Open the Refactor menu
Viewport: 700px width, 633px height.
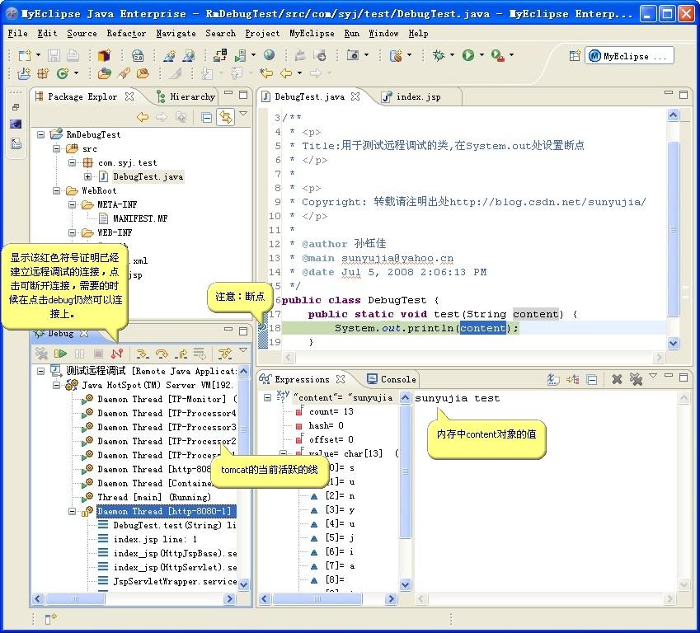click(126, 34)
